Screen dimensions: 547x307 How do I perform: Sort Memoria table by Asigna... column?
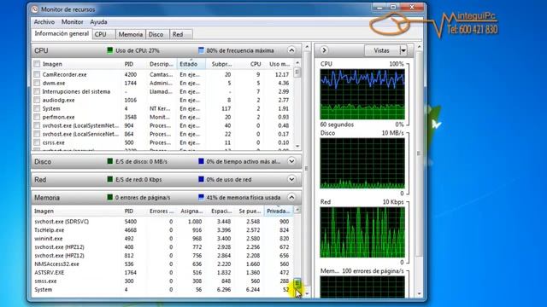191,211
